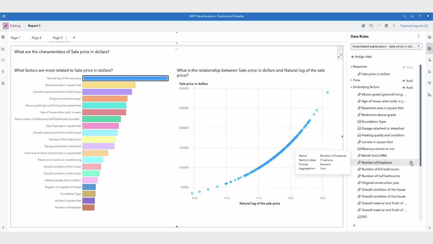Select Basement area in square feet role item
This screenshot has width=433, height=244.
pos(382,108)
